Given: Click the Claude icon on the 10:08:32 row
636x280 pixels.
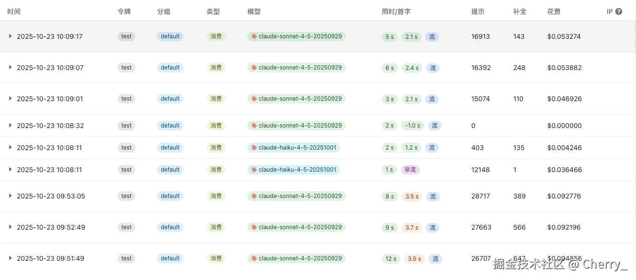Looking at the screenshot, I should point(254,125).
